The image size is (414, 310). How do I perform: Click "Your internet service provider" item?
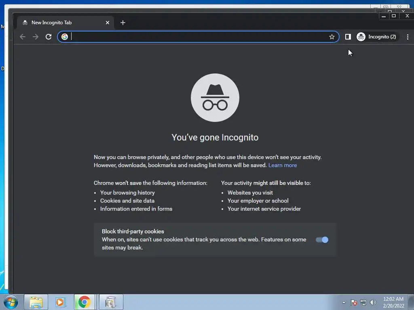click(264, 209)
